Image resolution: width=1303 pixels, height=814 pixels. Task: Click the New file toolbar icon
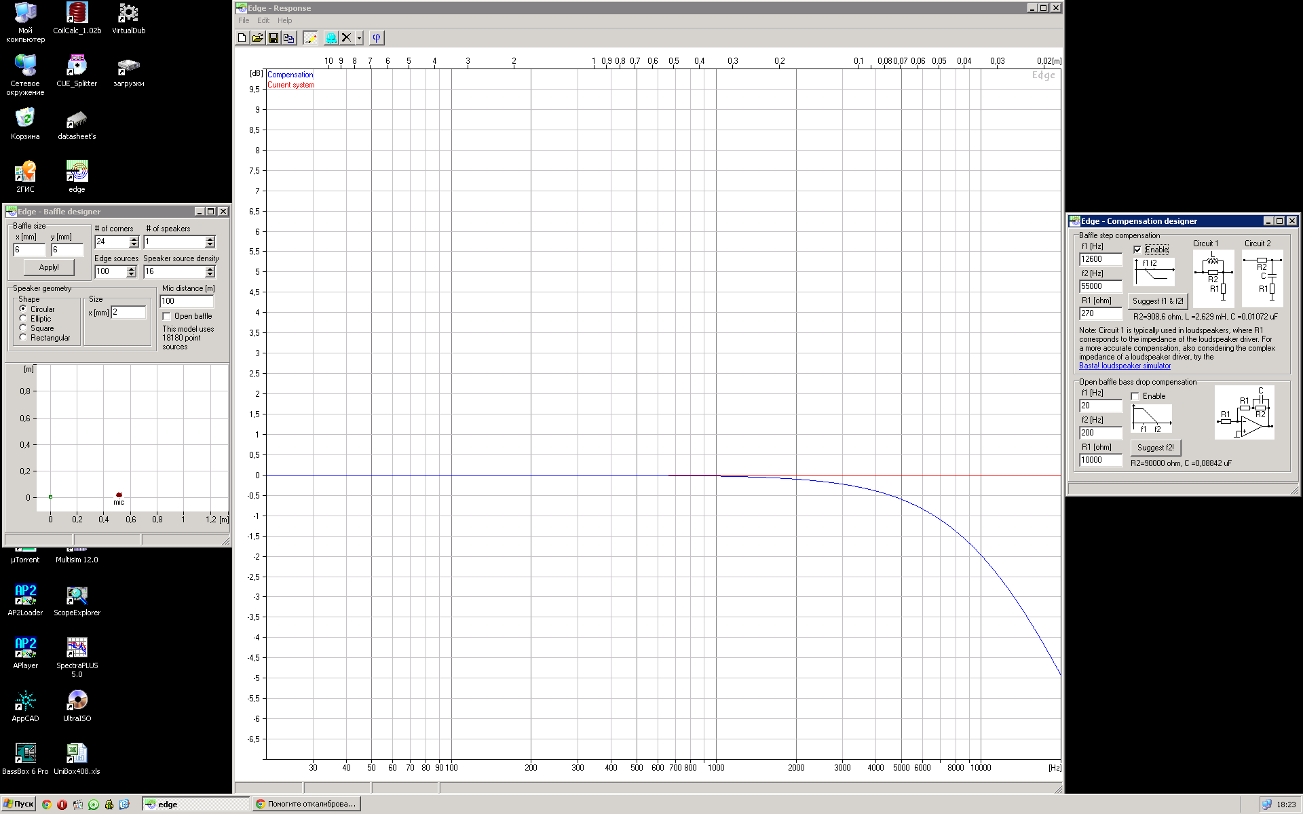[242, 38]
